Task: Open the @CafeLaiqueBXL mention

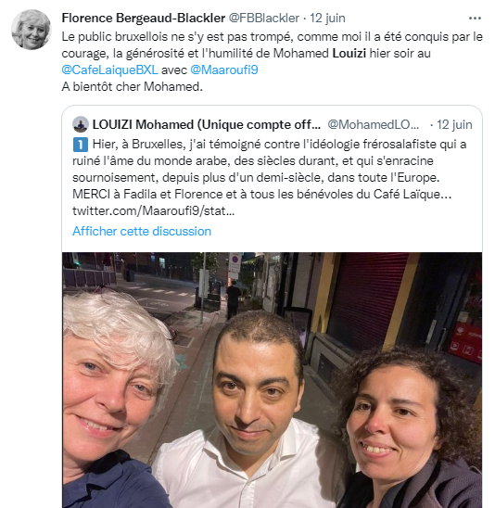Action: pos(109,70)
